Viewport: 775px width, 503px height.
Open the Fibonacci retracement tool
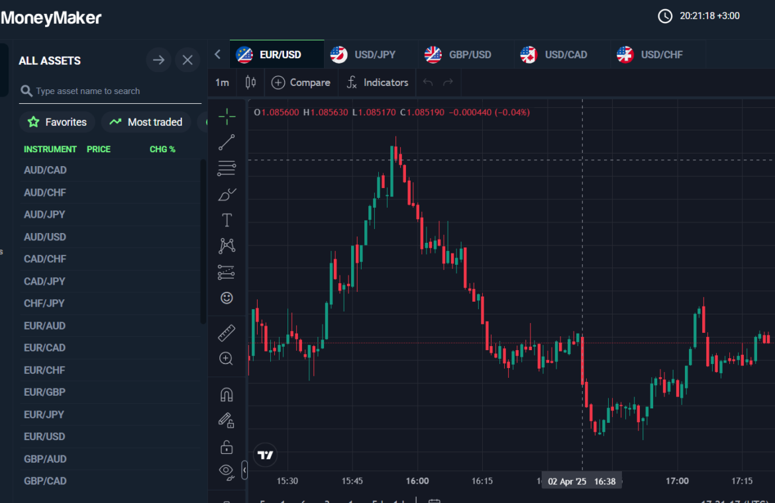[x=227, y=168]
